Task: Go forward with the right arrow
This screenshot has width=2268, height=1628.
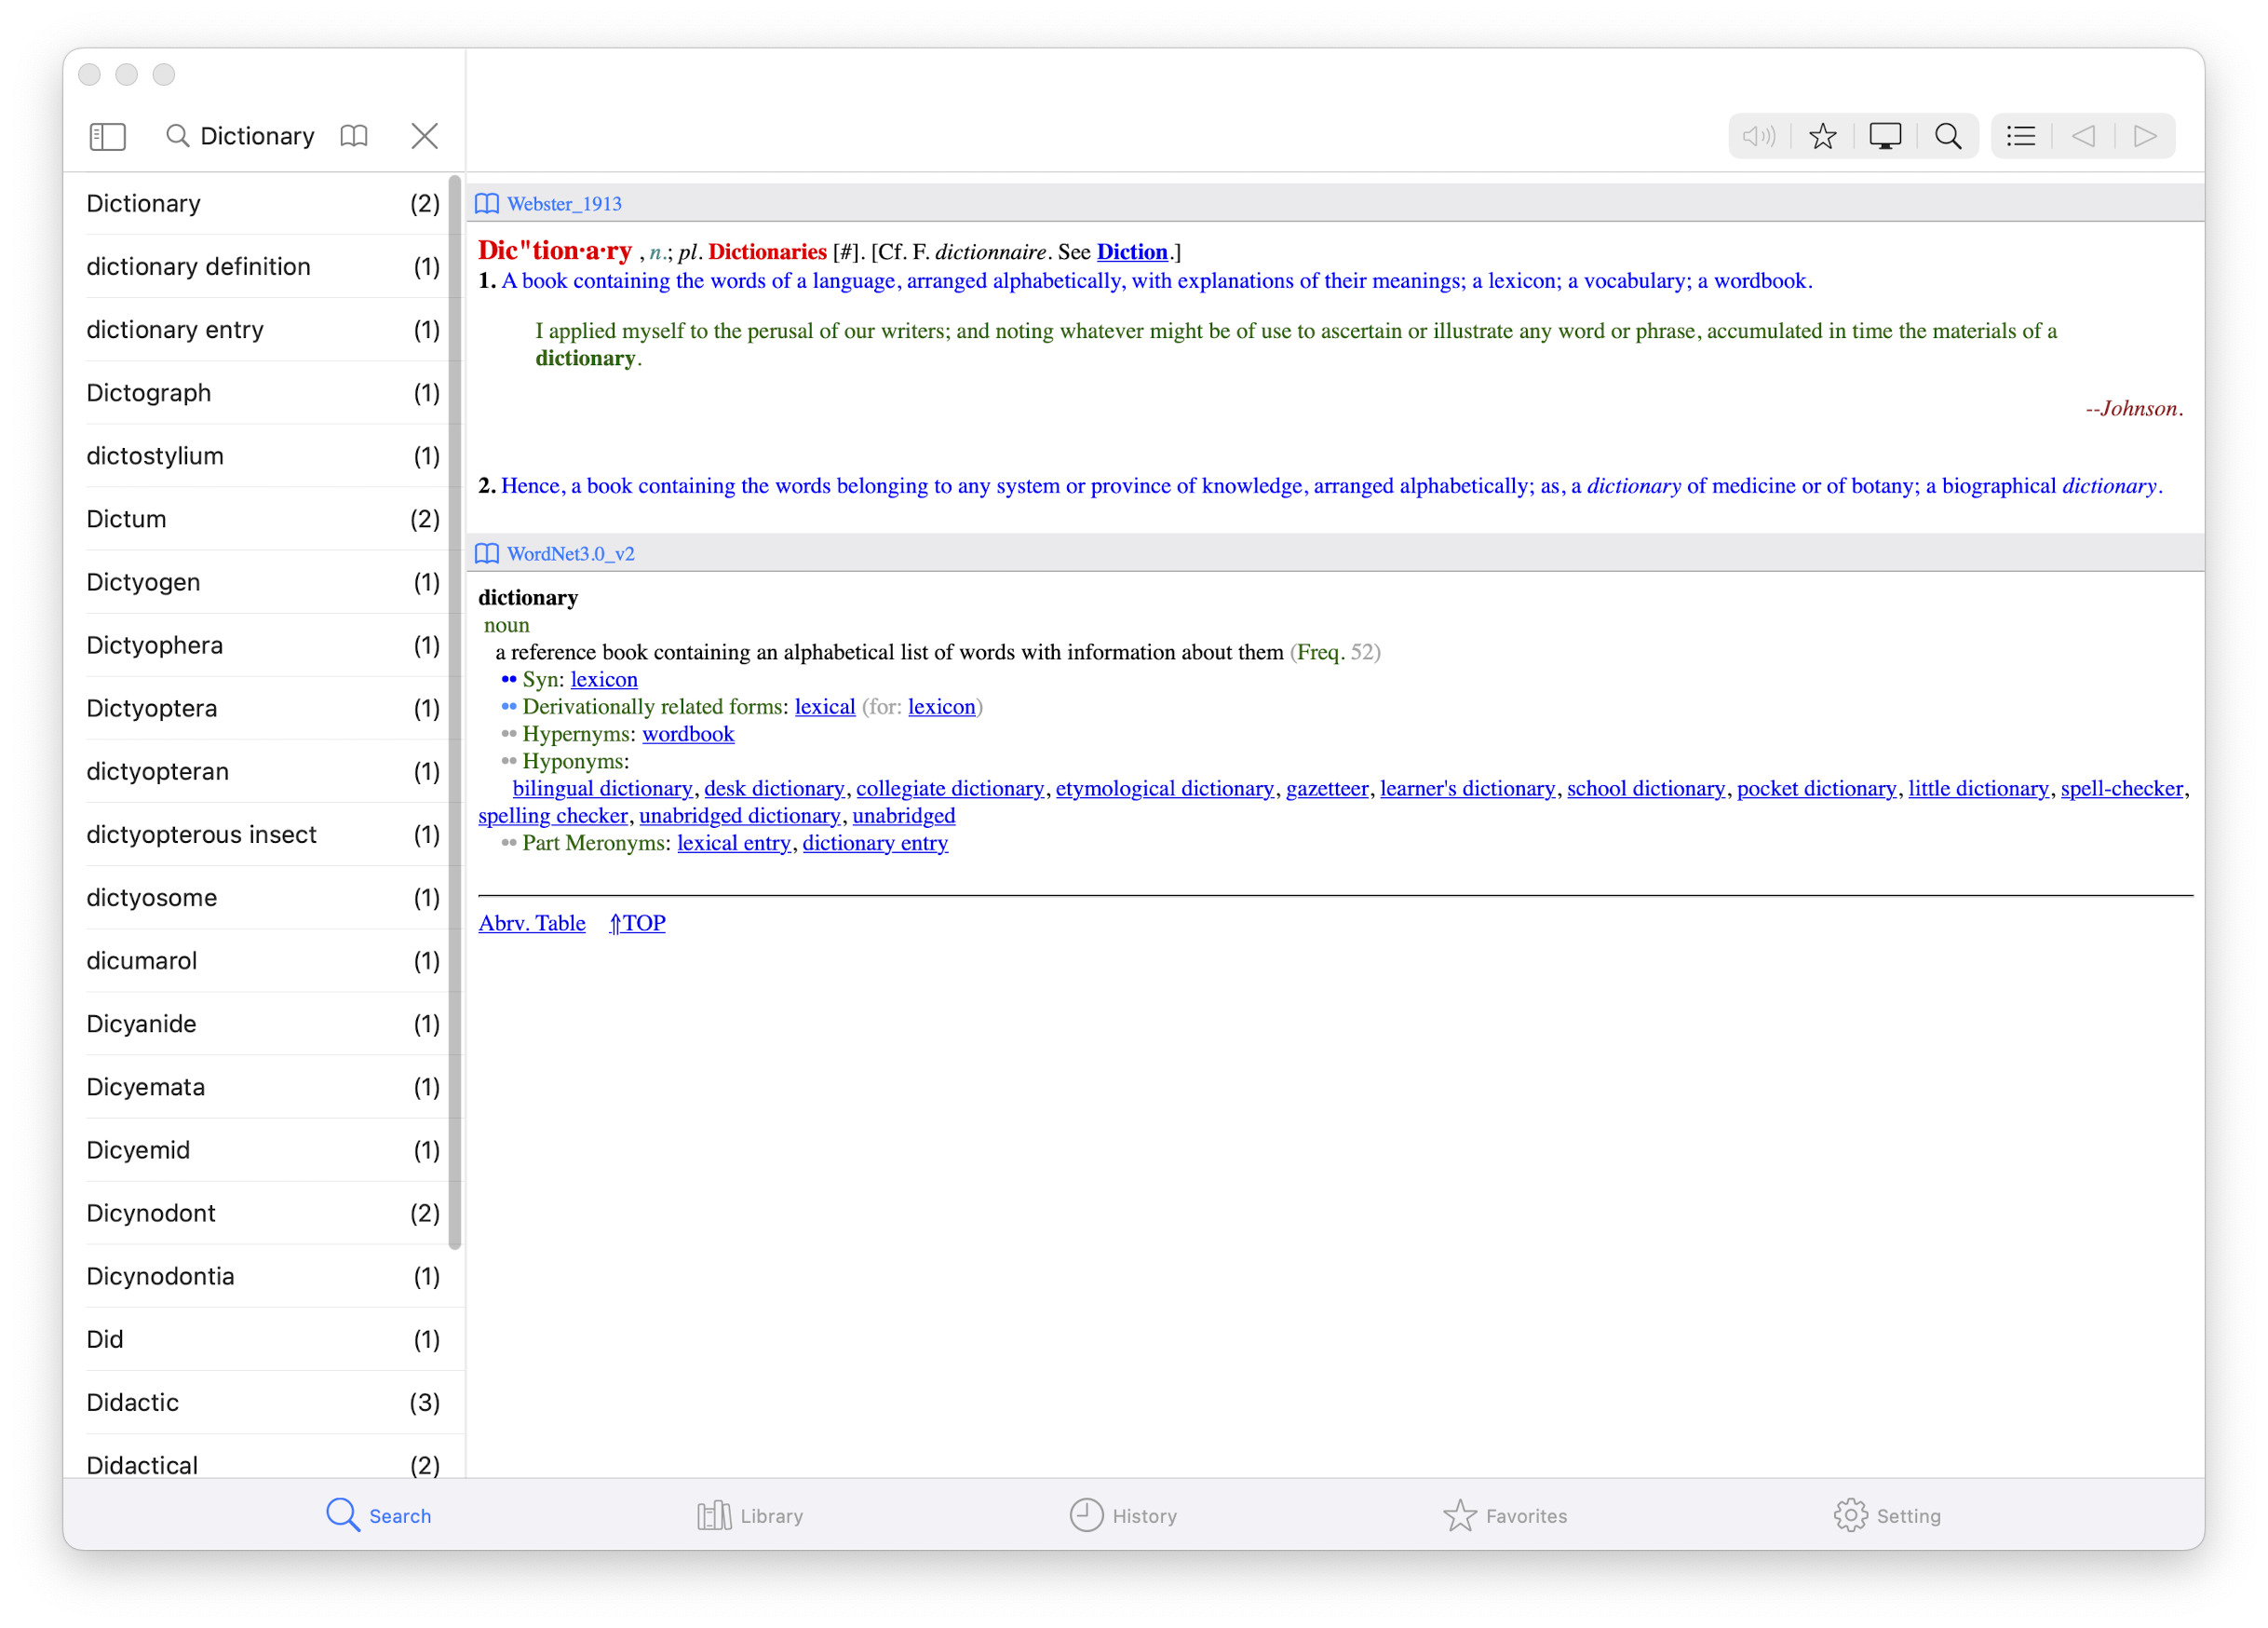Action: point(2144,136)
